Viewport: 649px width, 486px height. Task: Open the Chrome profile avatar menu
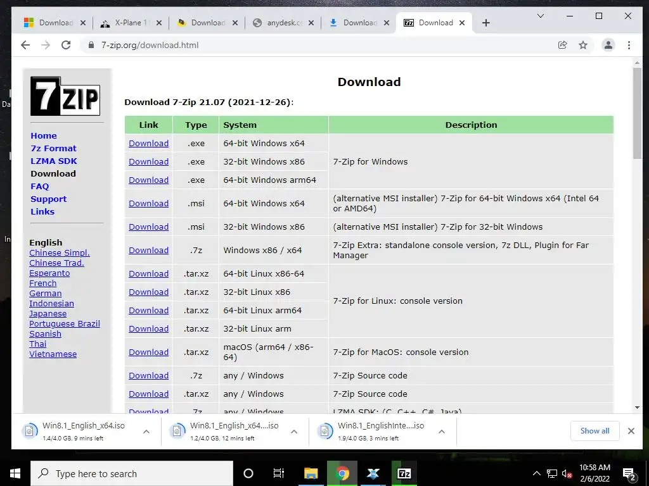608,45
